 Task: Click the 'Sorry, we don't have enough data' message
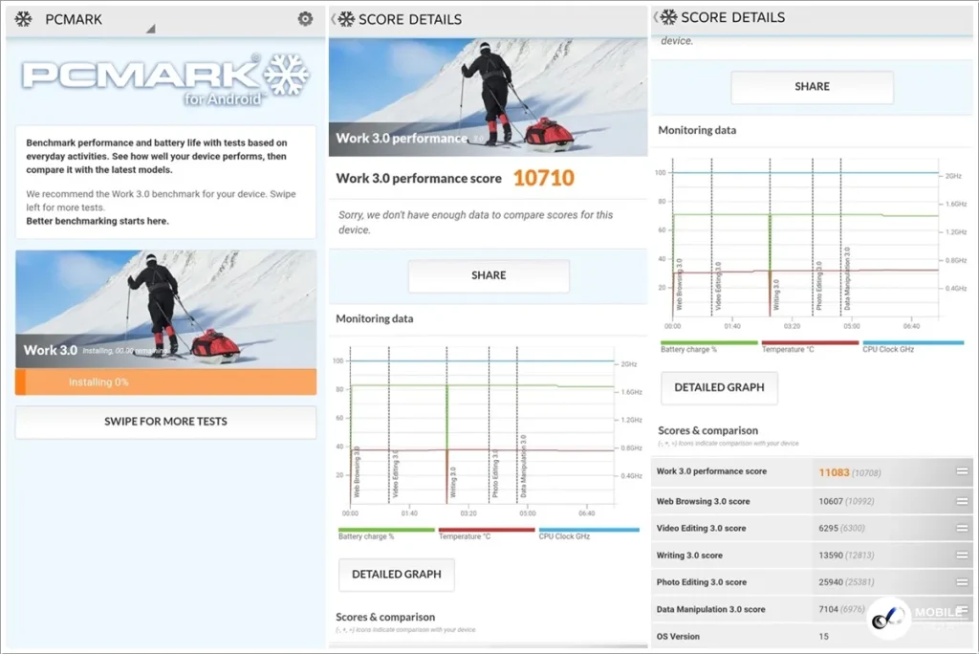[x=476, y=223]
